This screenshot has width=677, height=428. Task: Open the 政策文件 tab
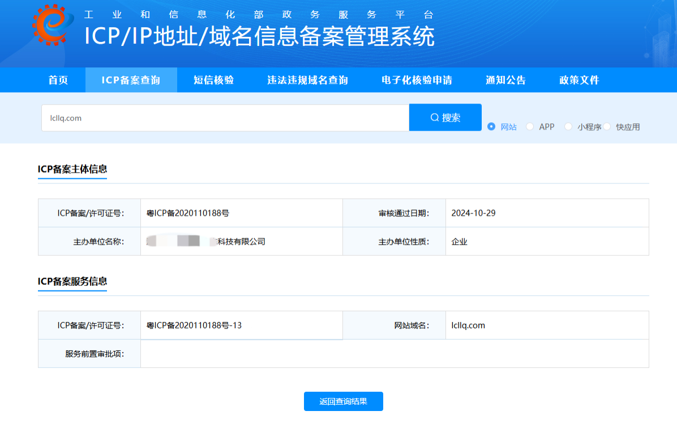point(579,80)
